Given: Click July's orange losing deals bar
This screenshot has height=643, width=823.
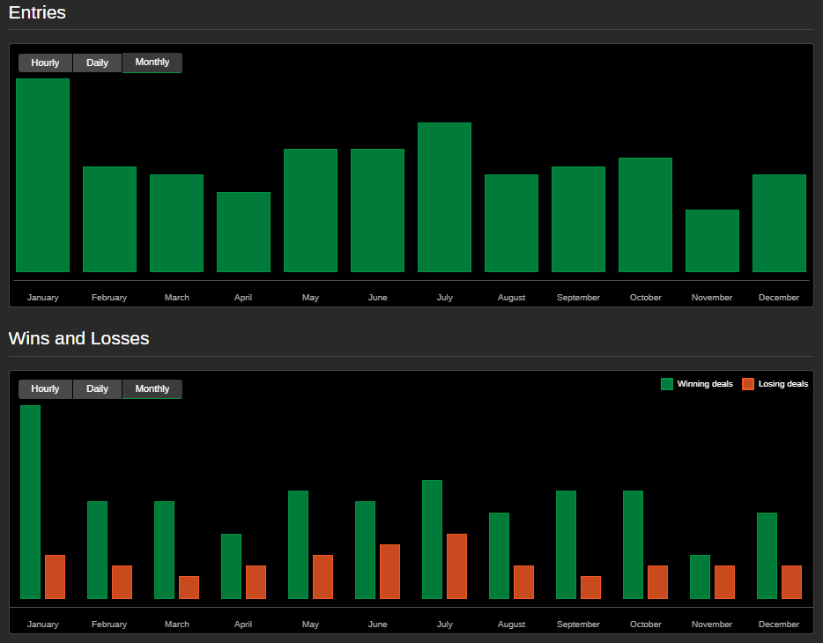Looking at the screenshot, I should tap(456, 566).
